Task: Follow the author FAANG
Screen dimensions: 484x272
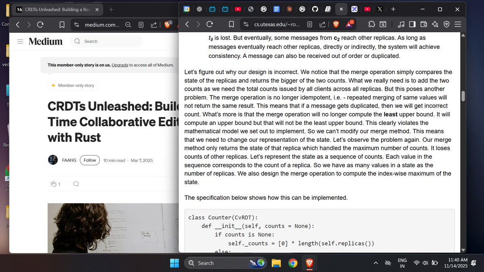Action: pos(90,160)
